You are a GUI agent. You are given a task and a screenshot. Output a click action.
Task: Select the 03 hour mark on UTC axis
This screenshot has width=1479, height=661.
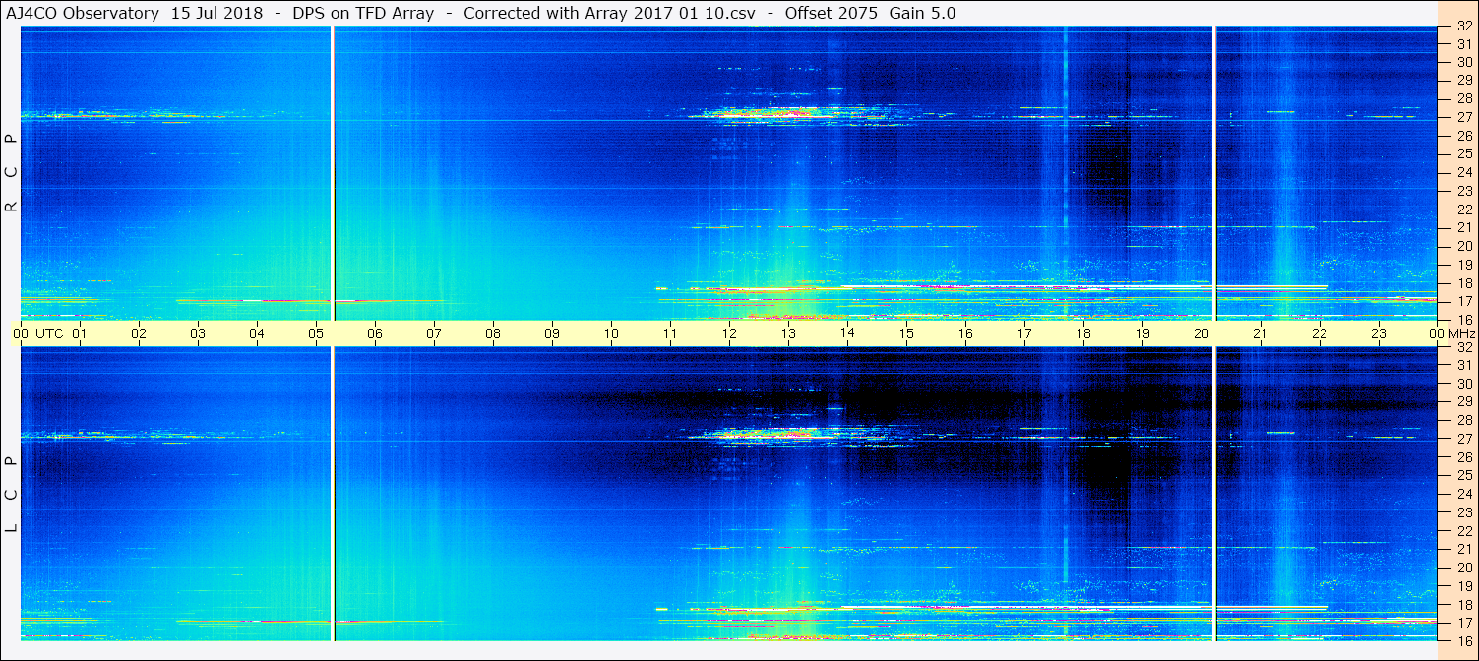pyautogui.click(x=198, y=333)
